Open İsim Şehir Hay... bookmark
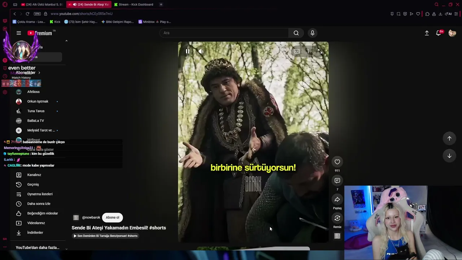Viewport: 462px width, 260px height. [81, 22]
